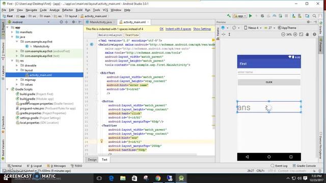The width and height of the screenshot is (326, 183).
Task: Click the lightbulb intention icon in gutter
Action: point(101,141)
